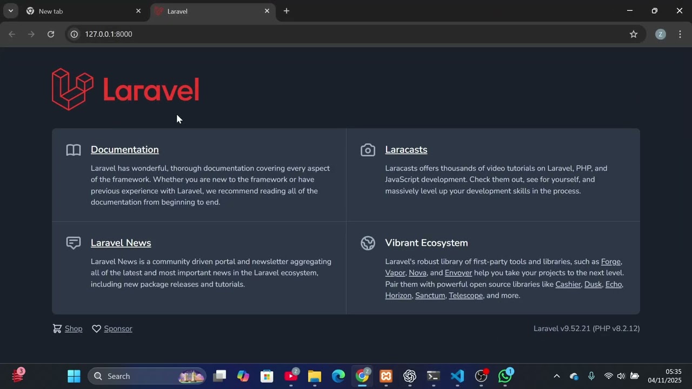The image size is (692, 389).
Task: Switch to Visual Studio Code on taskbar
Action: [x=457, y=376]
